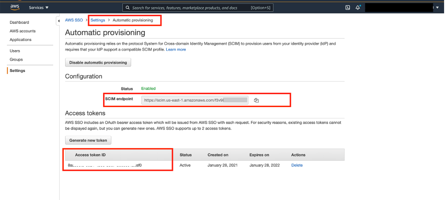Click the January 28, 2022 expiry date

click(265, 165)
